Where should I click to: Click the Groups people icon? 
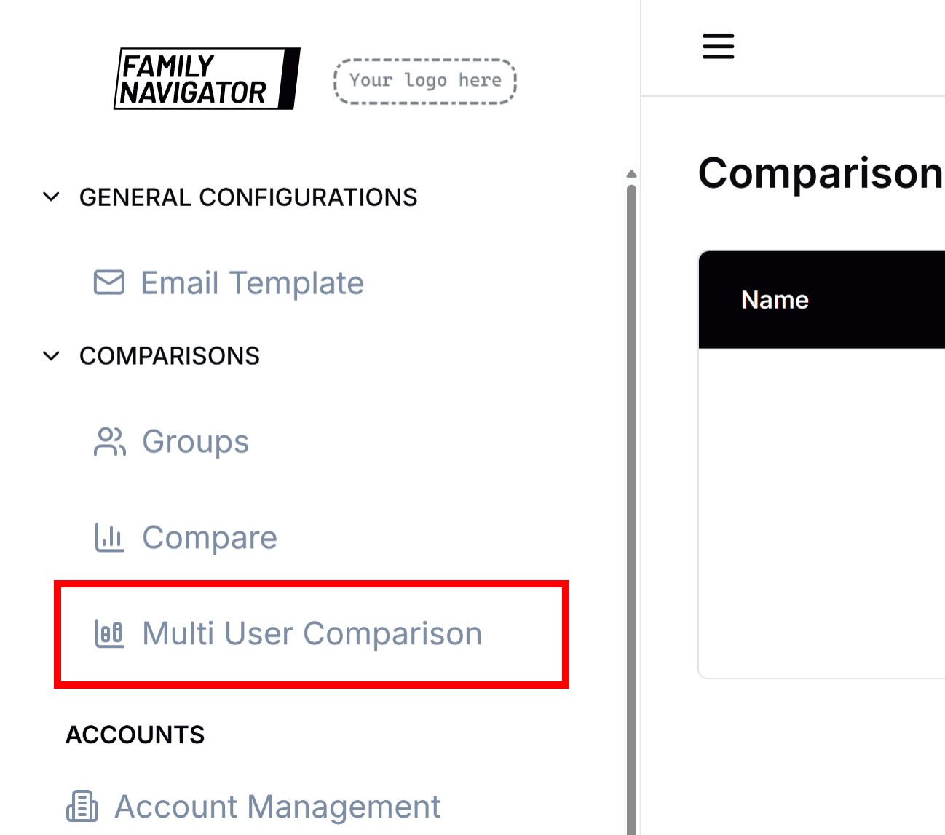pos(109,441)
